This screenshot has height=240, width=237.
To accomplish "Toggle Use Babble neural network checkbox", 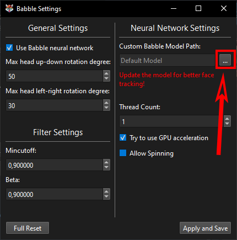I will tap(9, 47).
